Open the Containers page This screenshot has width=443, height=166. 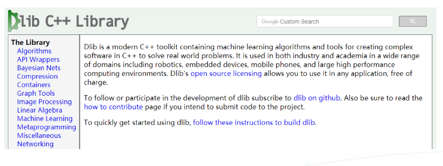click(34, 85)
